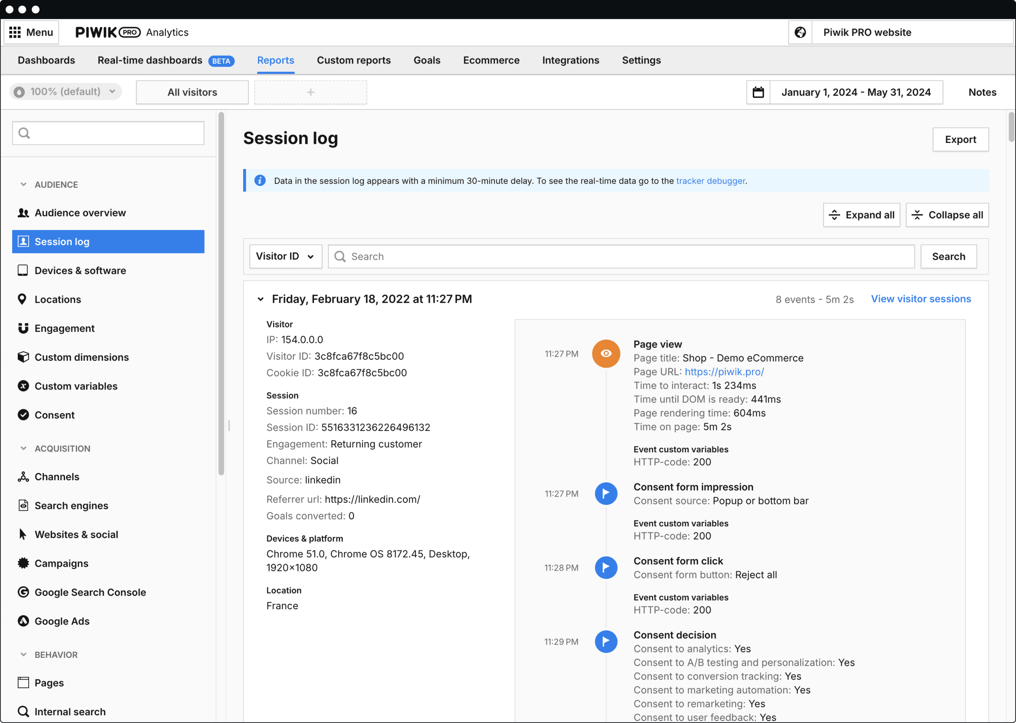The width and height of the screenshot is (1016, 723).
Task: Select Devices & software in sidebar
Action: [x=80, y=270]
